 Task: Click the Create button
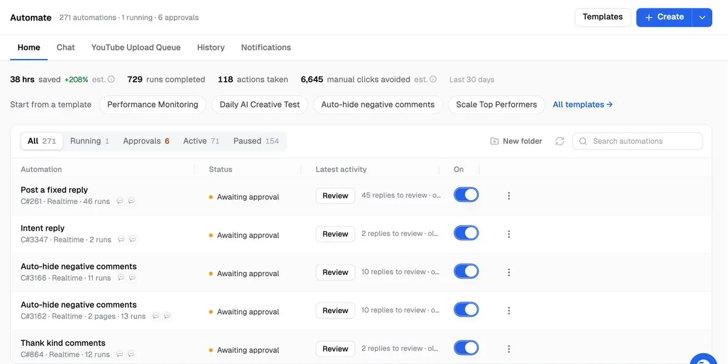click(664, 17)
